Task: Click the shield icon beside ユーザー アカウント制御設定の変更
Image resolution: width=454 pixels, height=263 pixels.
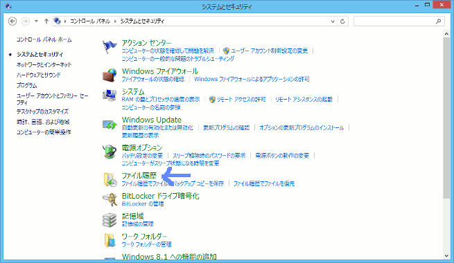Action: tap(226, 51)
